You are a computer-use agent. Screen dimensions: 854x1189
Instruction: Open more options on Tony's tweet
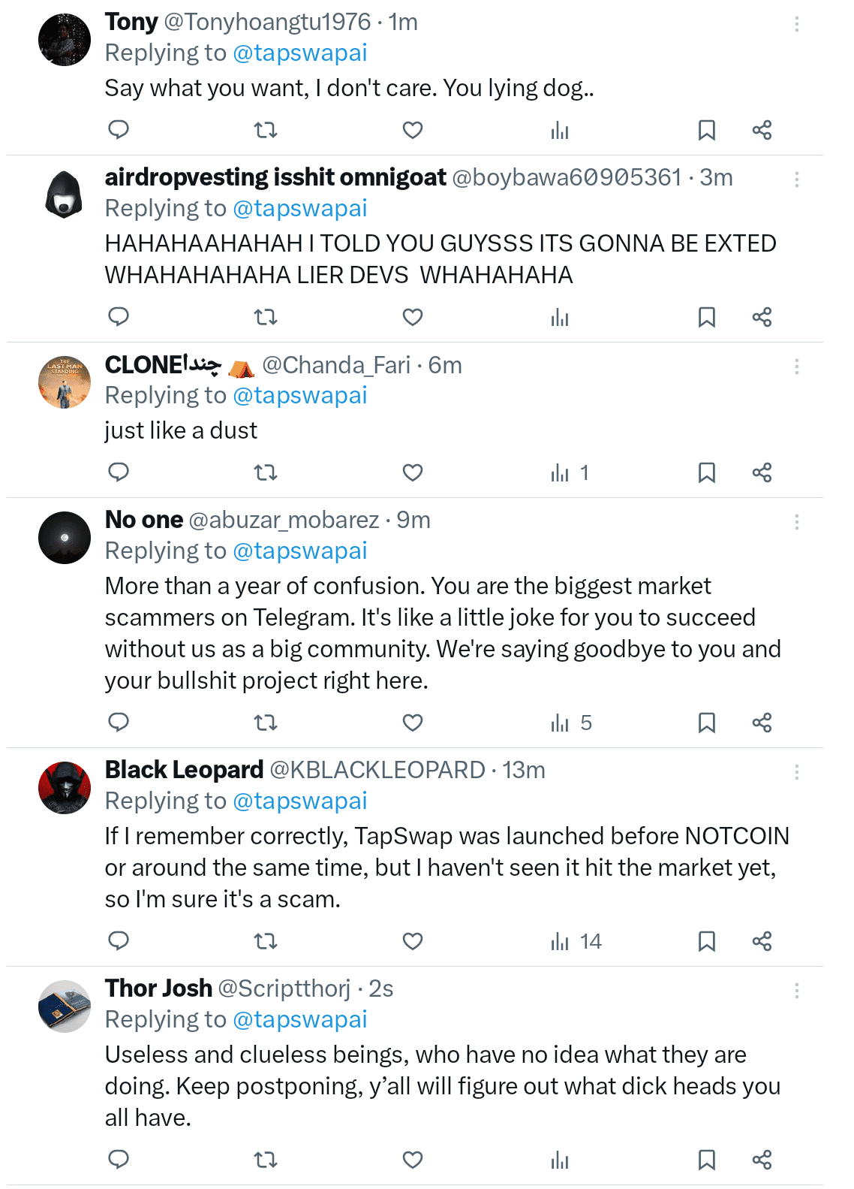pos(796,24)
